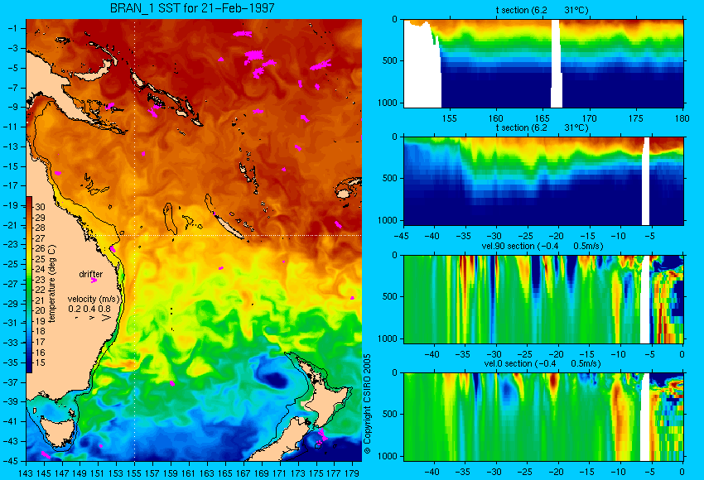
Task: Click the 'temperature (deg C)' color bar label
Action: pyautogui.click(x=52, y=284)
